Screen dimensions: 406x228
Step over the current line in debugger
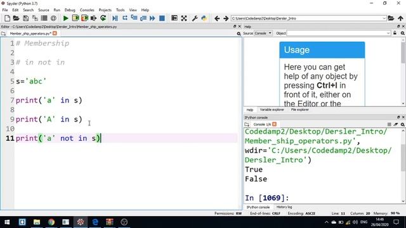pyautogui.click(x=125, y=18)
